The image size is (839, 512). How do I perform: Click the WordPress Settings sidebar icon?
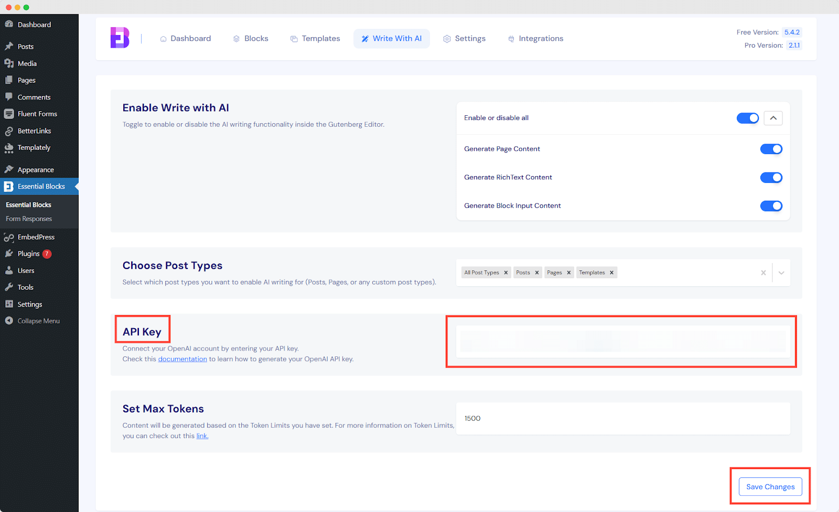9,304
